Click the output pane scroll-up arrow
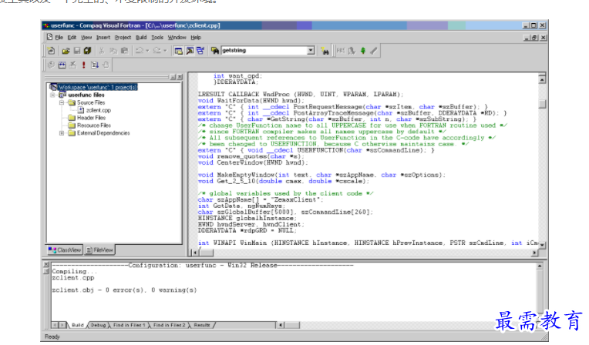589x345 pixels. pyautogui.click(x=540, y=266)
